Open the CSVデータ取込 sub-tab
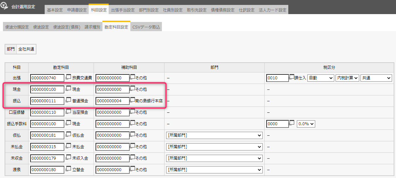This screenshot has width=396, height=178. 146,27
